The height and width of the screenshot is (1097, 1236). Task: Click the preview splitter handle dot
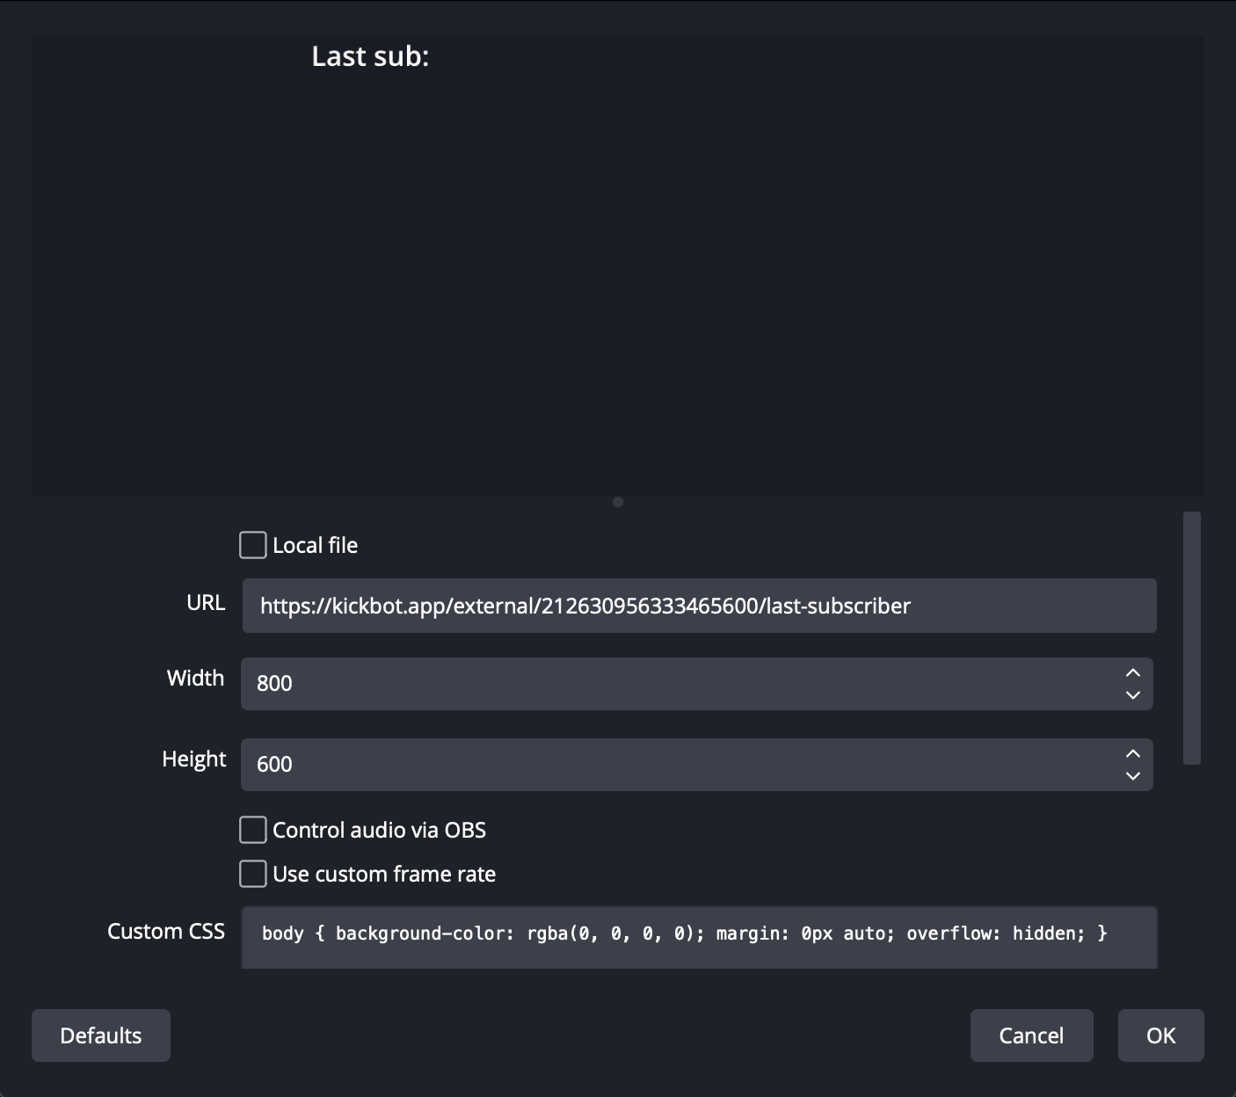click(618, 502)
